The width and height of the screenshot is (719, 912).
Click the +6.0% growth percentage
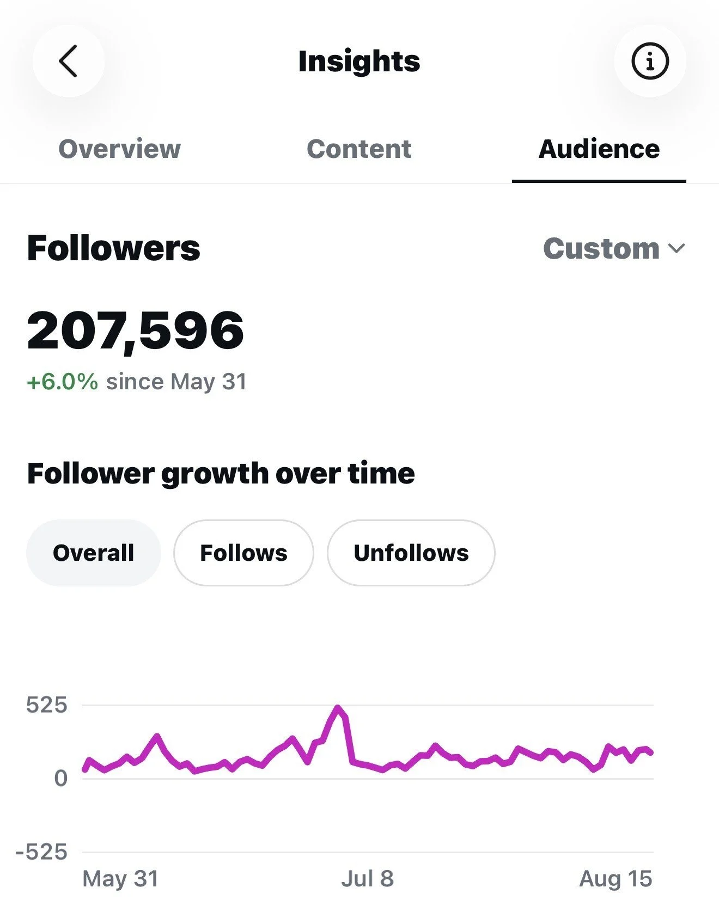click(x=63, y=382)
